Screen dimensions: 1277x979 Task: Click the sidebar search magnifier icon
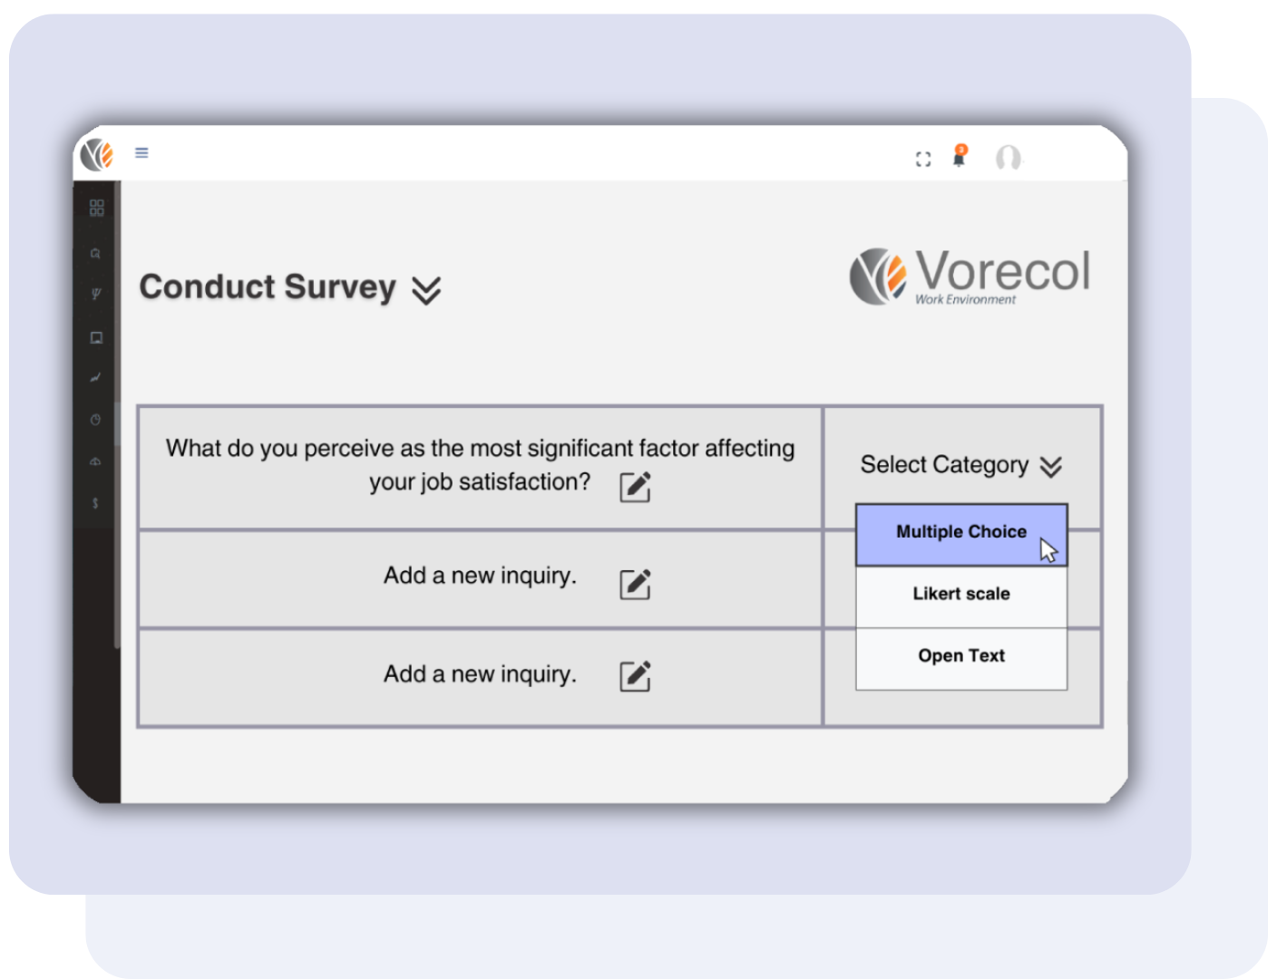tap(95, 254)
